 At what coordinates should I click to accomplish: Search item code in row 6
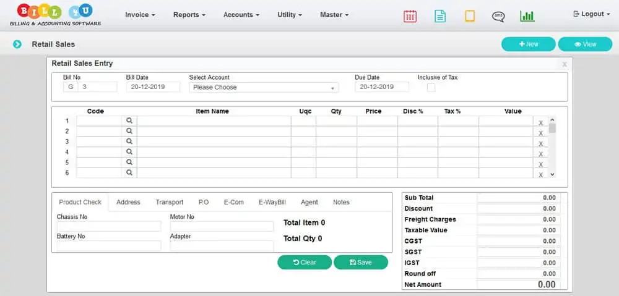coord(129,172)
